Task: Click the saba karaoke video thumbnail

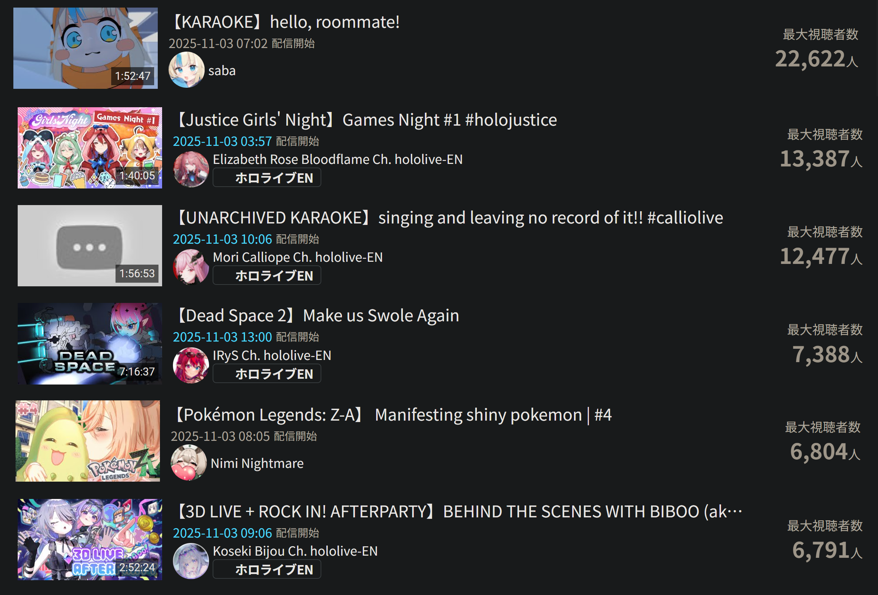Action: [86, 48]
